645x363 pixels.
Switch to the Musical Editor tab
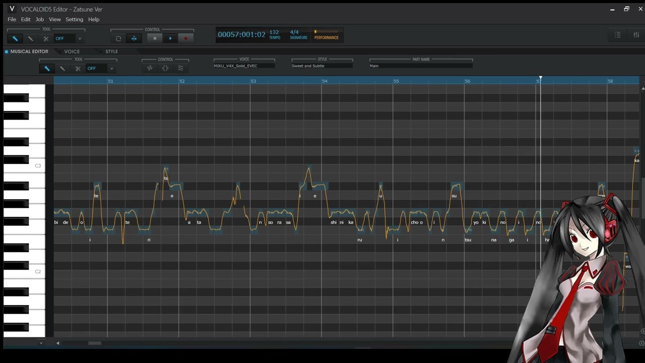tap(29, 51)
